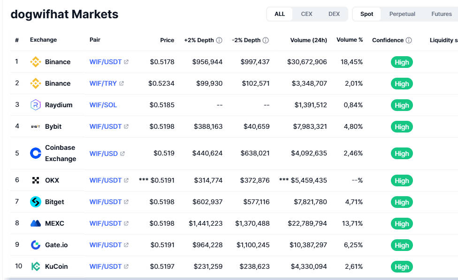This screenshot has width=458, height=280.
Task: Open the Raydium WIF/SOL pair link
Action: [x=103, y=105]
